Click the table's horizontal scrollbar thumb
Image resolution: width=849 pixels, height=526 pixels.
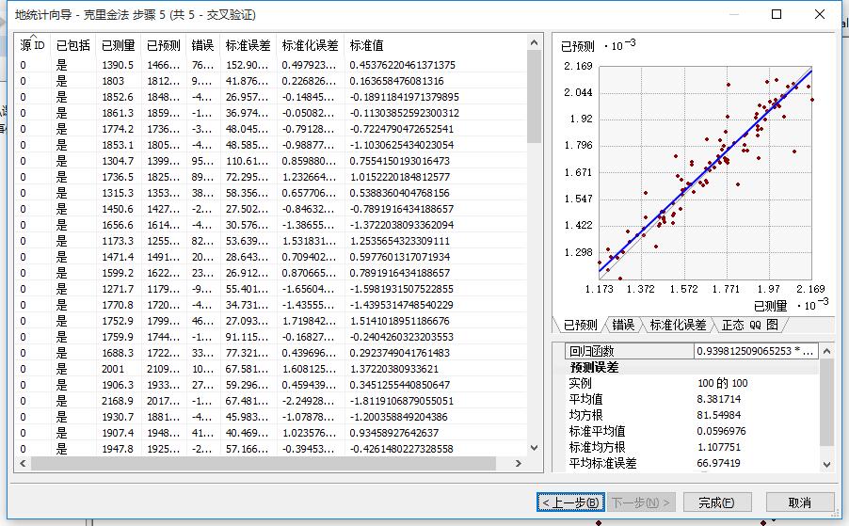(x=264, y=463)
